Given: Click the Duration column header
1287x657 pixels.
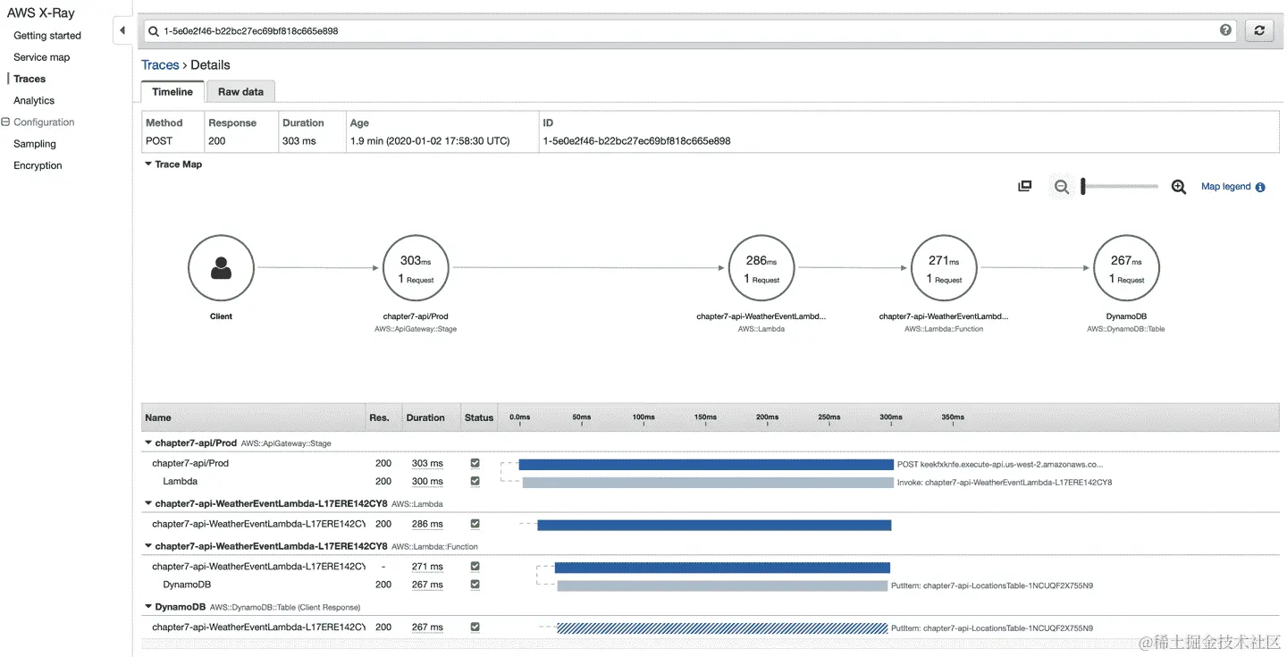Looking at the screenshot, I should click(x=425, y=417).
